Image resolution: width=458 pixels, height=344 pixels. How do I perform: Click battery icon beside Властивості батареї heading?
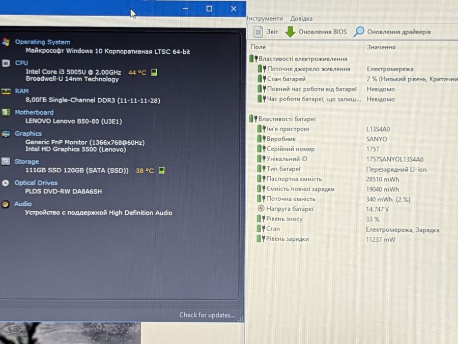click(253, 118)
